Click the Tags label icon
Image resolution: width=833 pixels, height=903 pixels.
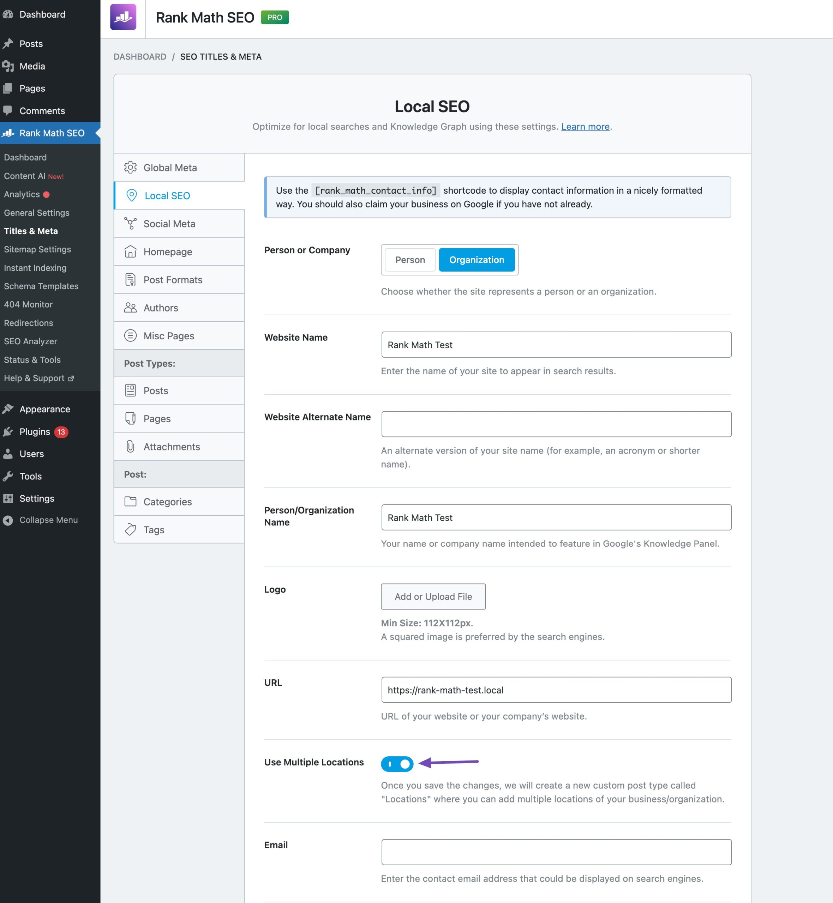pyautogui.click(x=130, y=529)
